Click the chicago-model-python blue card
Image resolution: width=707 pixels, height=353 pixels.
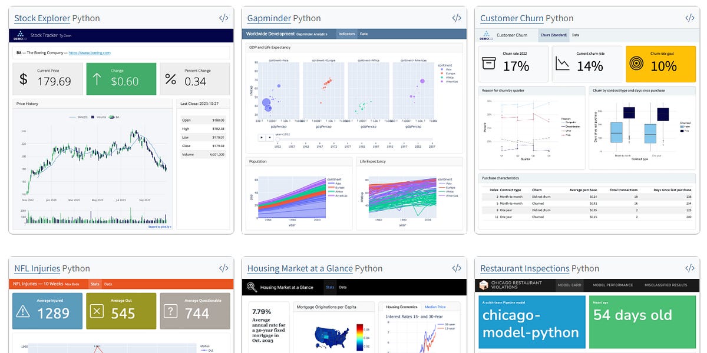tap(533, 322)
